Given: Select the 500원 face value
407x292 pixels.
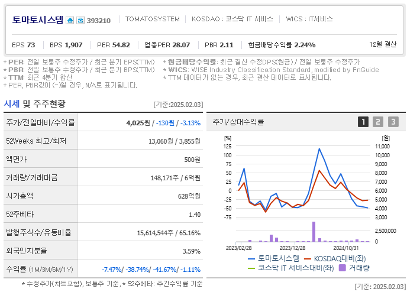Looking at the screenshot, I should click(x=192, y=160).
